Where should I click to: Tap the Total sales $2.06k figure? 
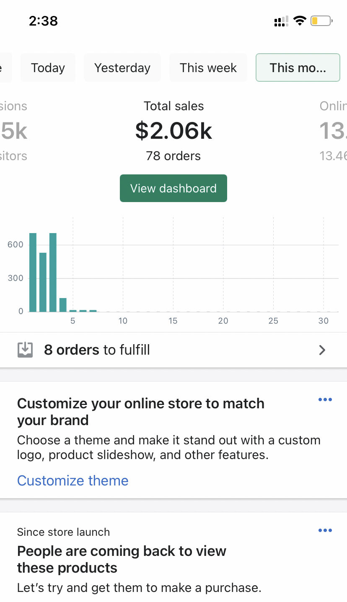click(173, 131)
